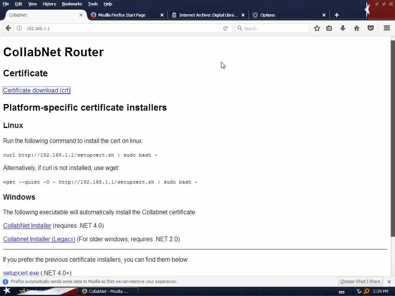Open a new tab with the plus icon
Image resolution: width=395 pixels, height=296 pixels.
click(336, 15)
